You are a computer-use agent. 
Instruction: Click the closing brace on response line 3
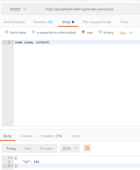(x=16, y=166)
